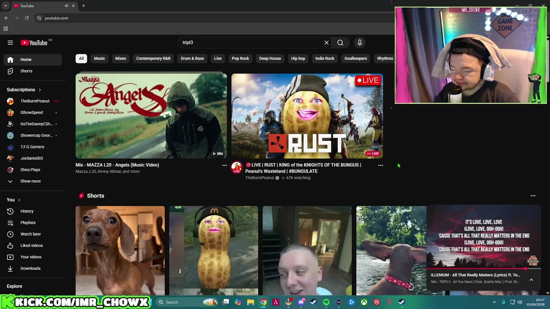
Task: Open Discord from the taskbar
Action: (301, 302)
